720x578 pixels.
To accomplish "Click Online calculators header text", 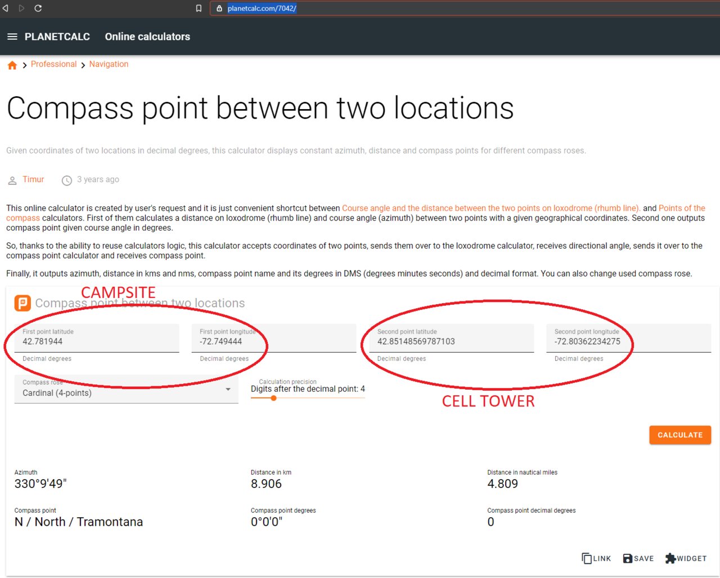I will point(147,37).
